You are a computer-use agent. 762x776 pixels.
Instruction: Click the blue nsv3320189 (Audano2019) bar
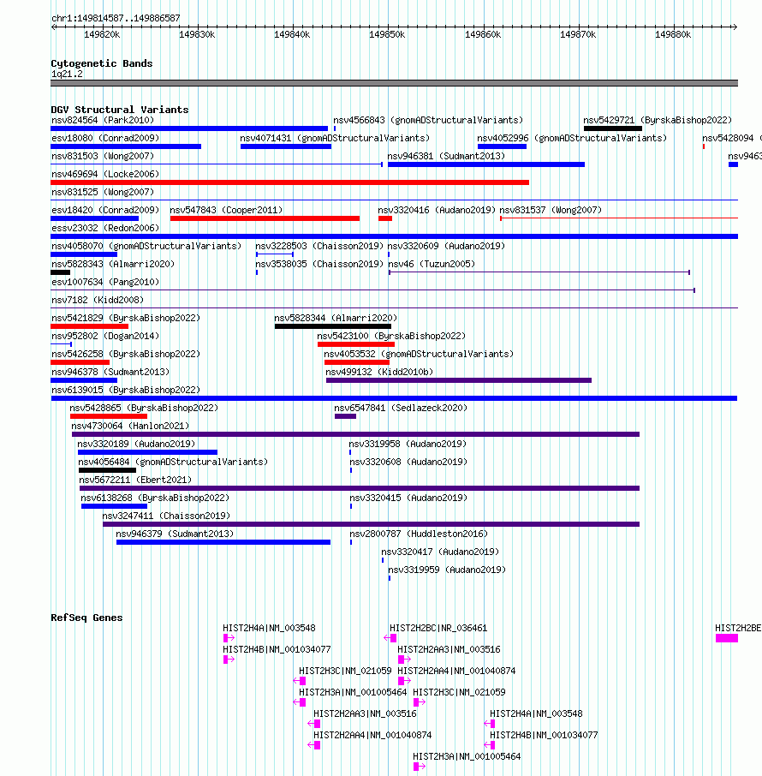point(147,452)
